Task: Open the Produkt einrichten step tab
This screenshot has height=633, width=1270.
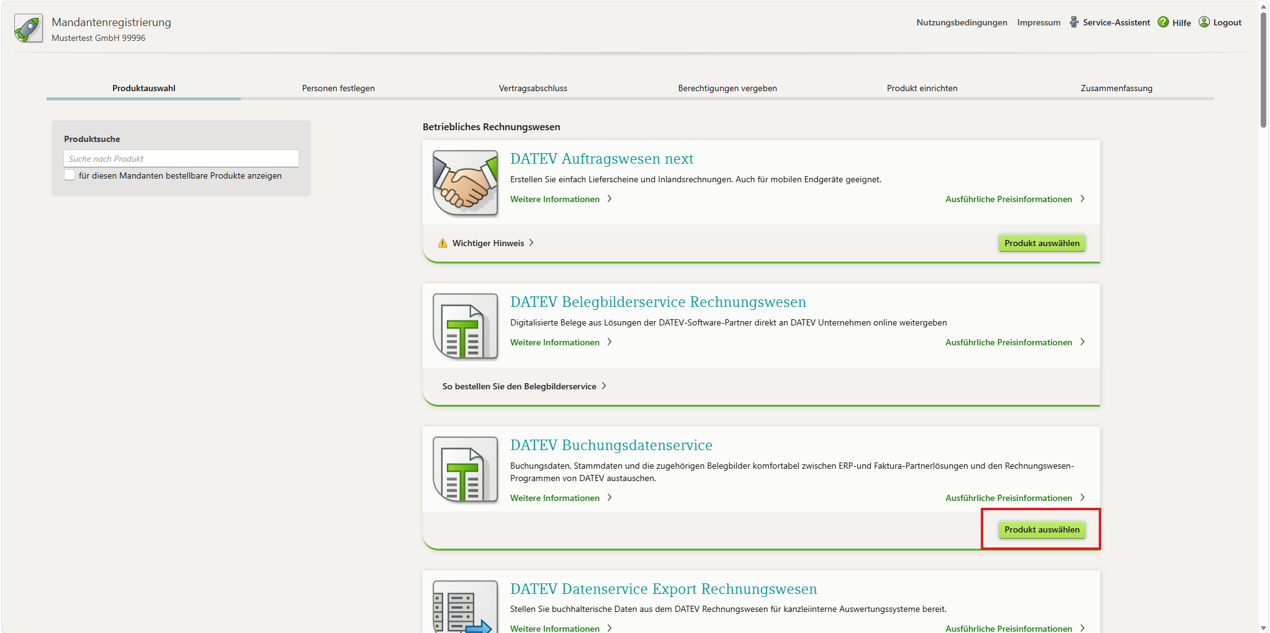Action: click(x=922, y=88)
